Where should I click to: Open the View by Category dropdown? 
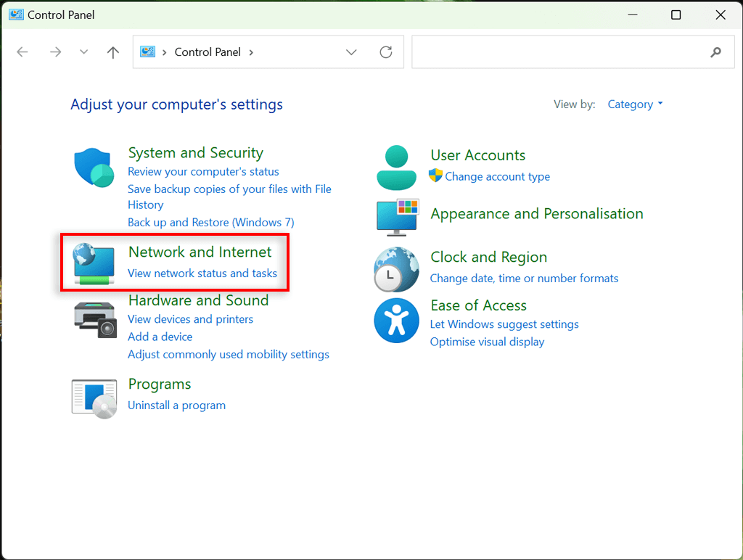[635, 104]
